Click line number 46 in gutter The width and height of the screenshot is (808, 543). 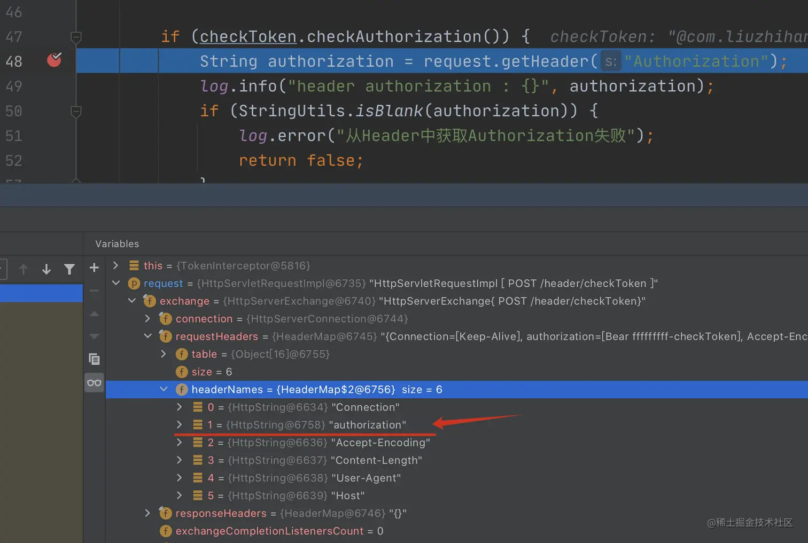coord(13,12)
